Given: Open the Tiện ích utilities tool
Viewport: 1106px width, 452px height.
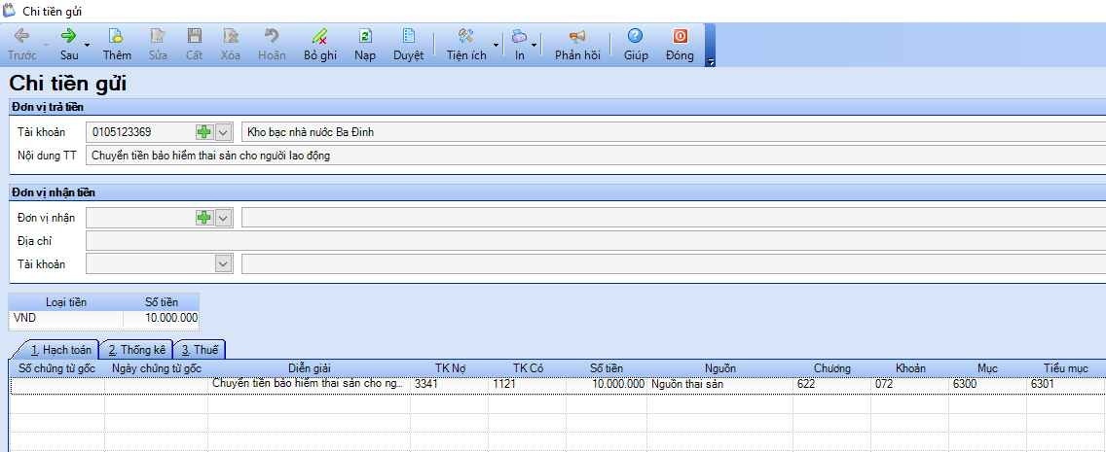Looking at the screenshot, I should 466,45.
